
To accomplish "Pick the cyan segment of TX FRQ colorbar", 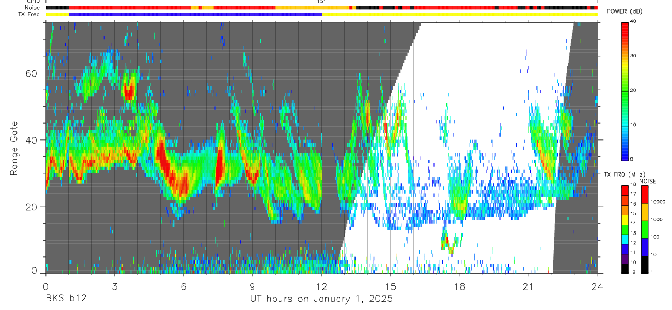I will 625,238.
